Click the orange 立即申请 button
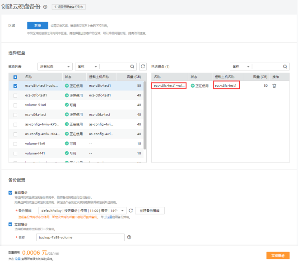This screenshot has width=298, height=262. pyautogui.click(x=277, y=255)
